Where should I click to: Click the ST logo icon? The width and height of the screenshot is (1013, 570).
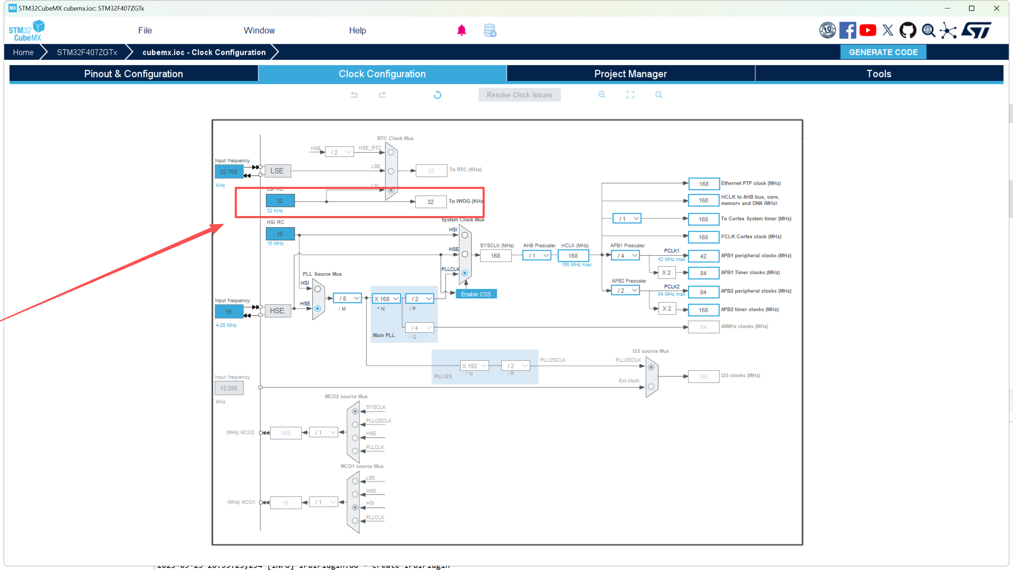976,30
